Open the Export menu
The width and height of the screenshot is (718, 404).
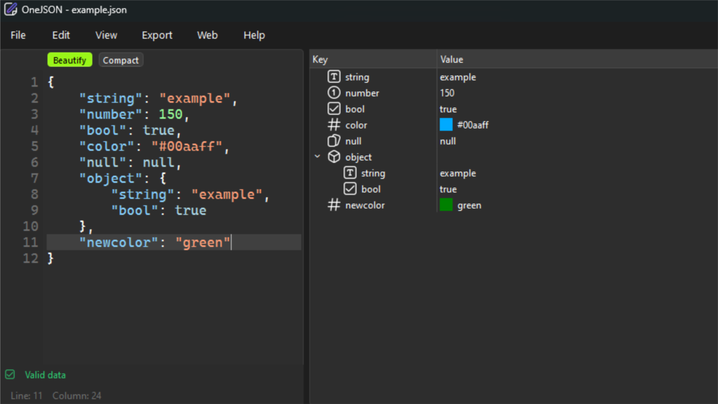157,35
